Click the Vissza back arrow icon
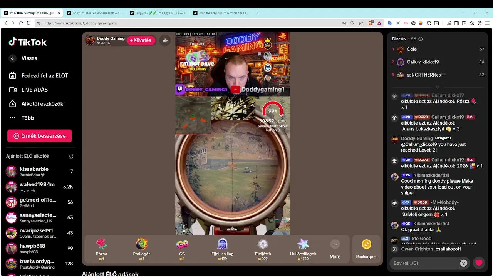 coord(13,58)
